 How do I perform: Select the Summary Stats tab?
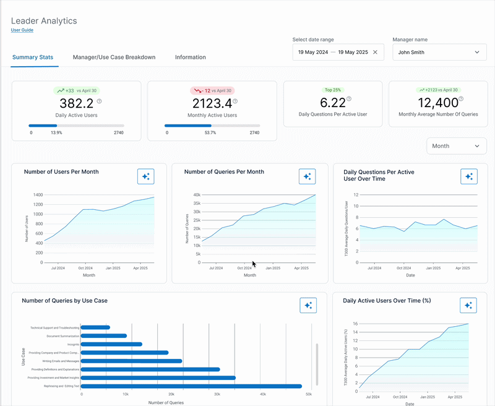click(33, 57)
